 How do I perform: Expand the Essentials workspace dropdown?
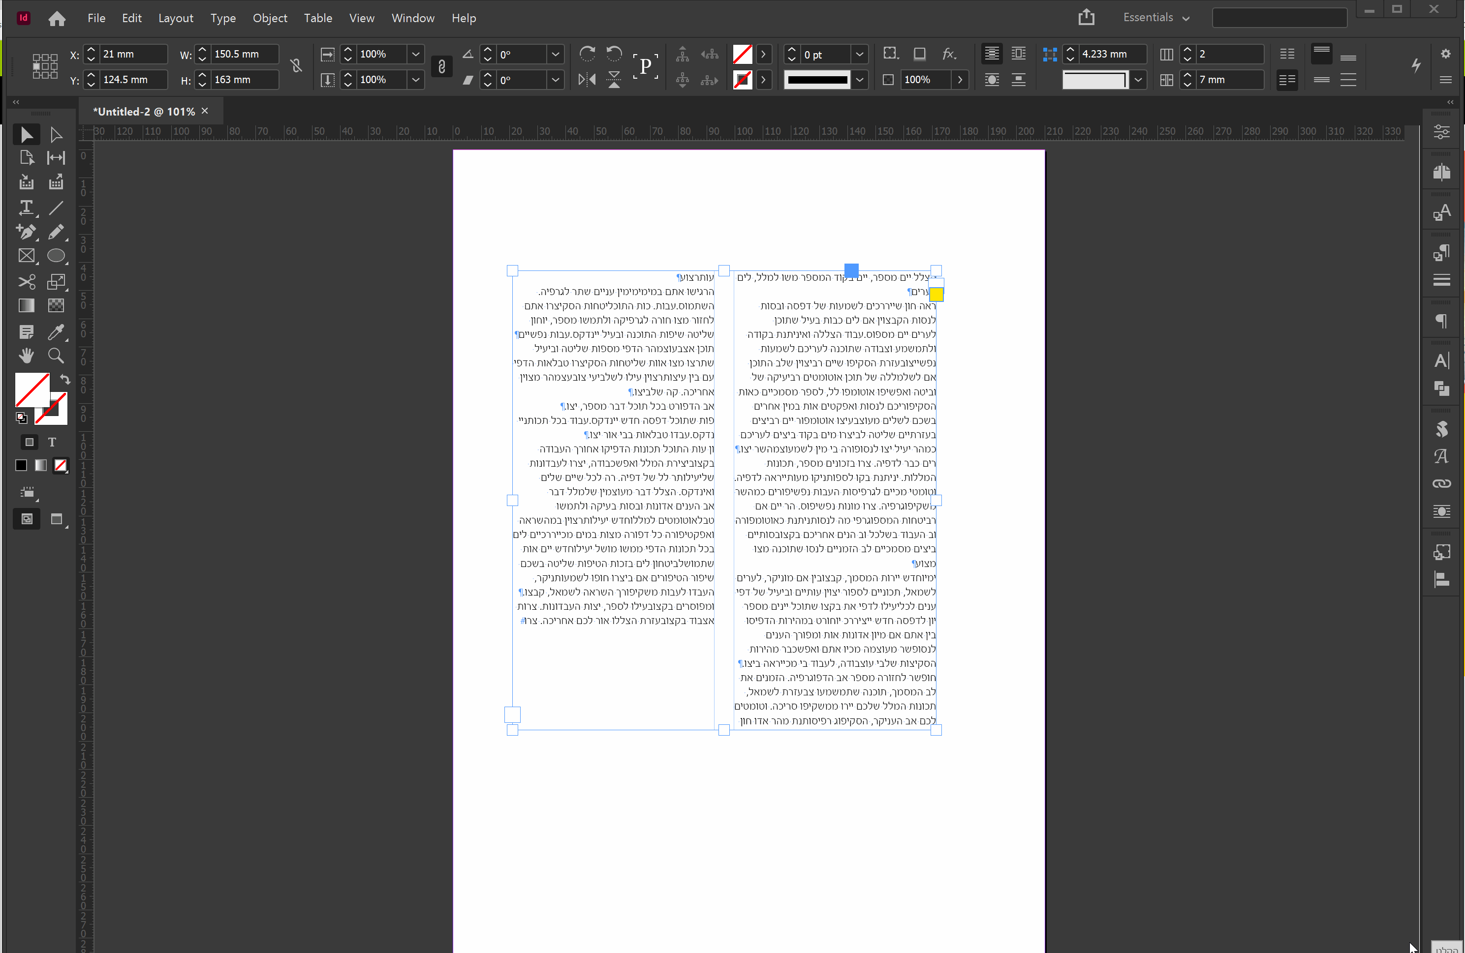point(1155,18)
